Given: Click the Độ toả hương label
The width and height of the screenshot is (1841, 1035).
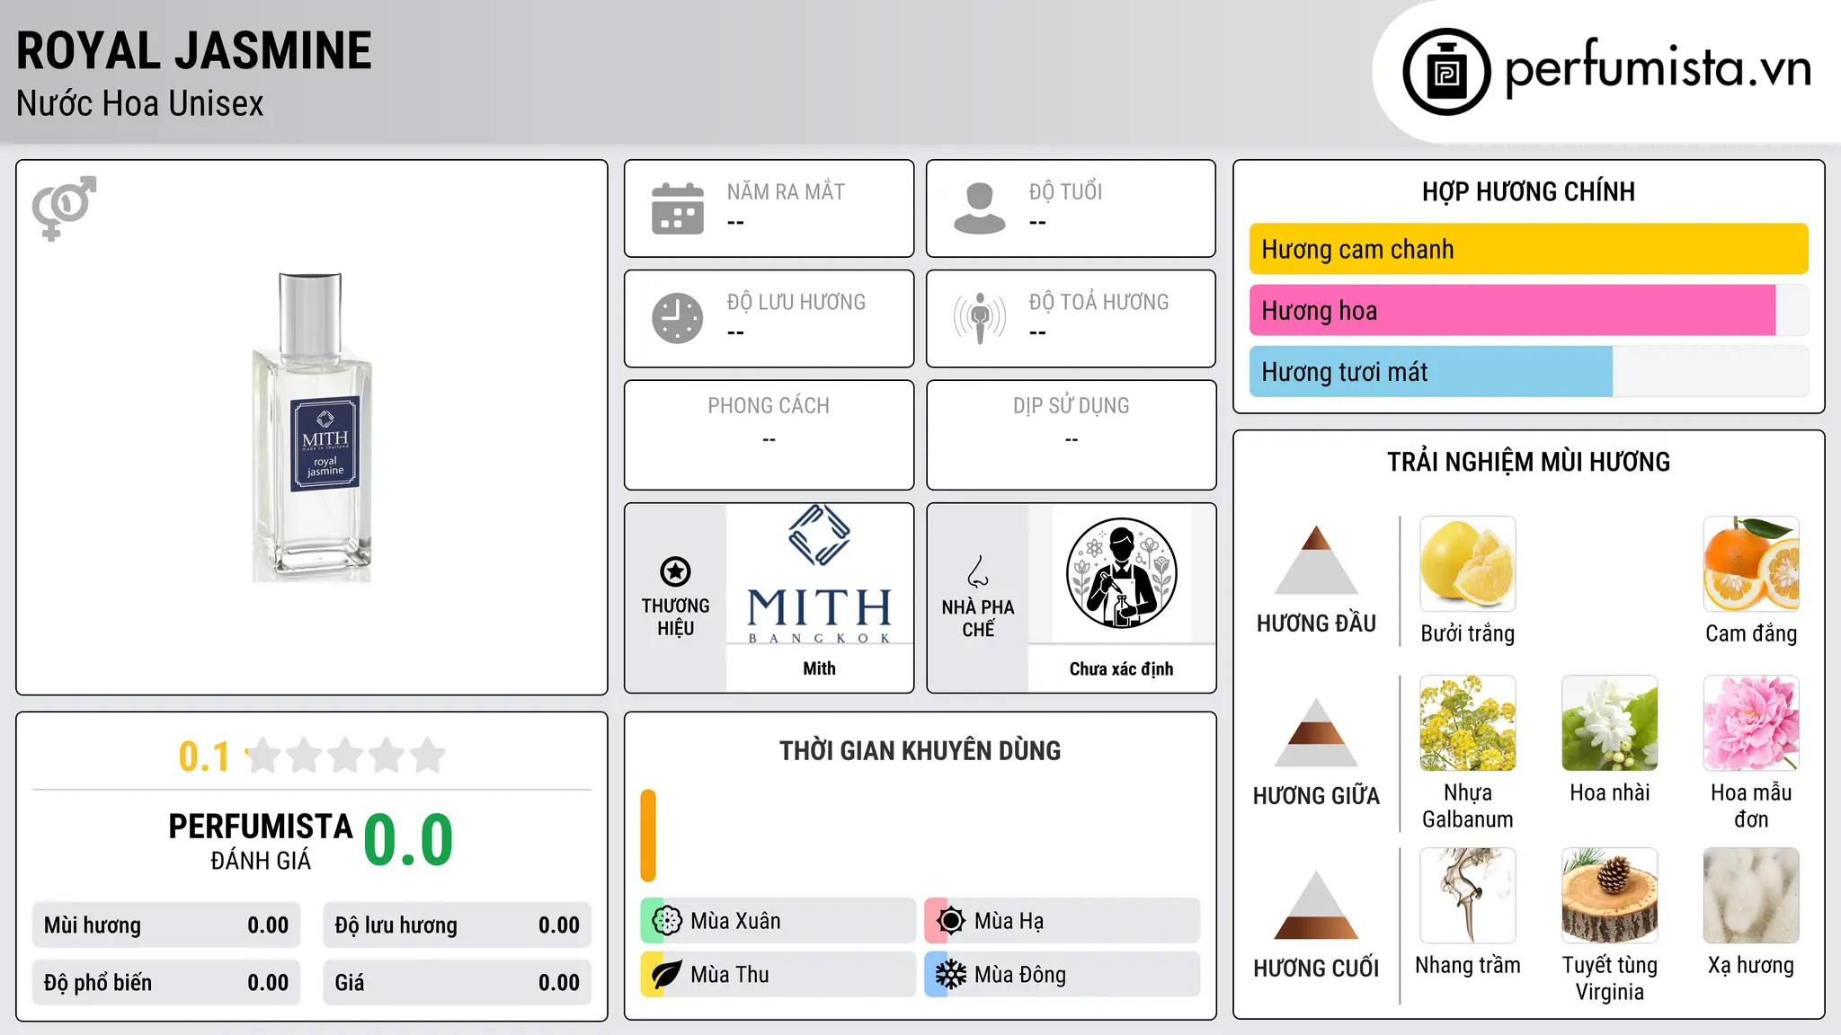Looking at the screenshot, I should pos(1098,302).
